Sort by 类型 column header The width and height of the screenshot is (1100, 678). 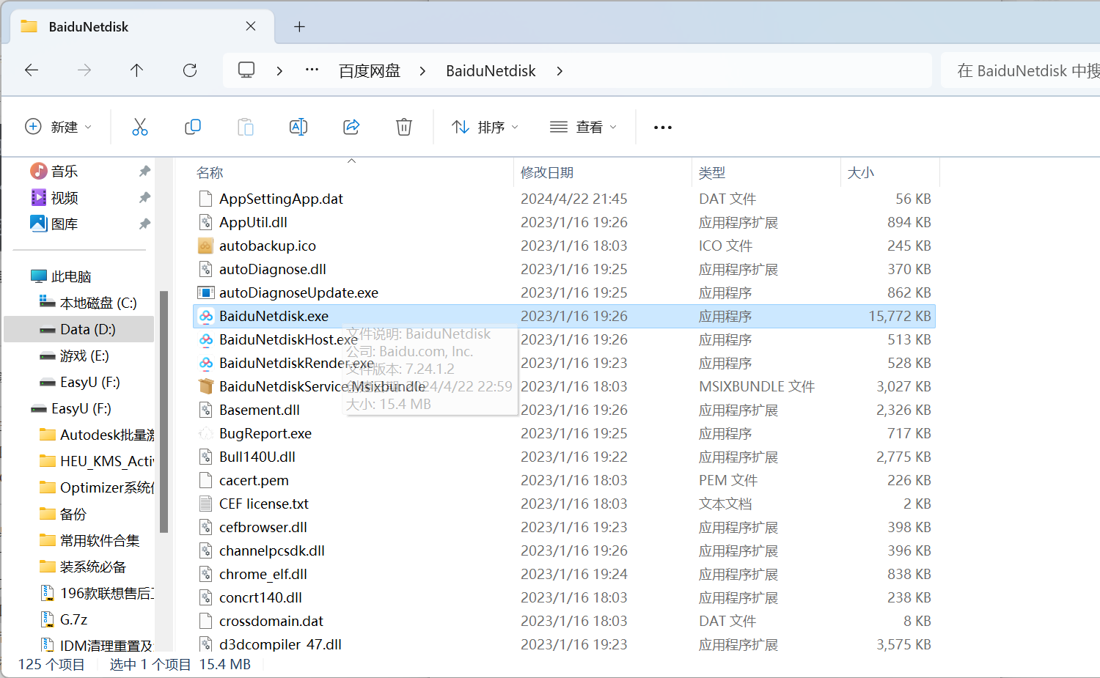click(x=712, y=173)
